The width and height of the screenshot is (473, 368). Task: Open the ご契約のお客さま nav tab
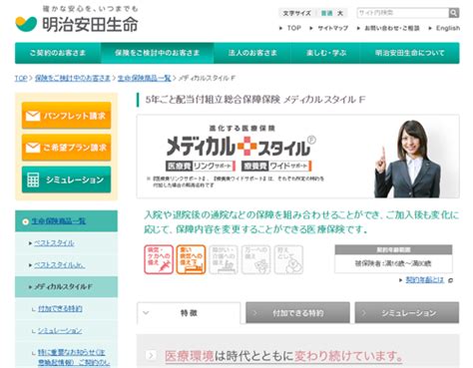click(58, 53)
